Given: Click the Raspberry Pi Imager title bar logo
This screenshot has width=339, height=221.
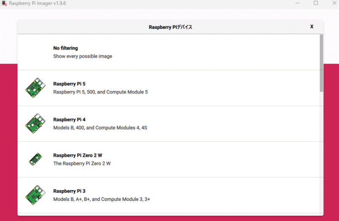Looking at the screenshot, I should click(4, 3).
